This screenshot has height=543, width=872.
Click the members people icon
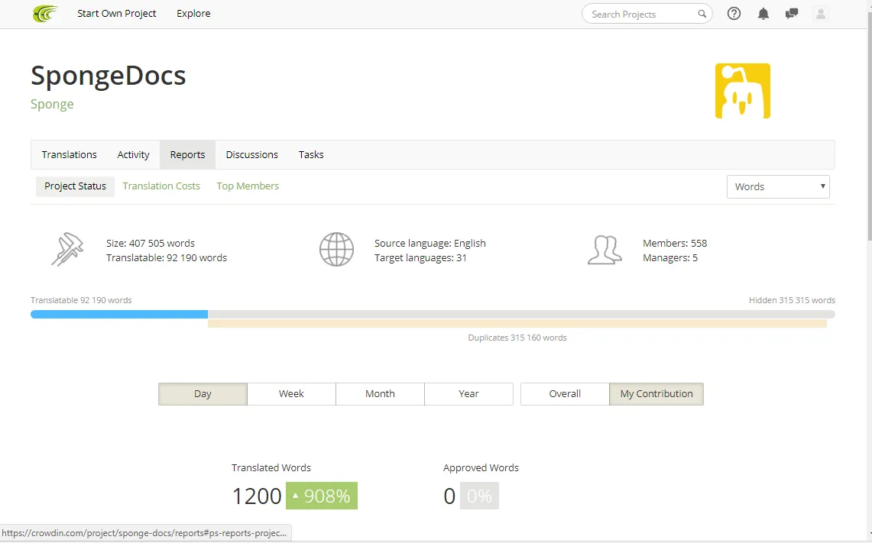pos(605,250)
